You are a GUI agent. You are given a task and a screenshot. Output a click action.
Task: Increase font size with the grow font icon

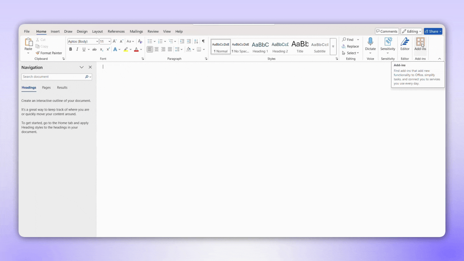pos(115,41)
